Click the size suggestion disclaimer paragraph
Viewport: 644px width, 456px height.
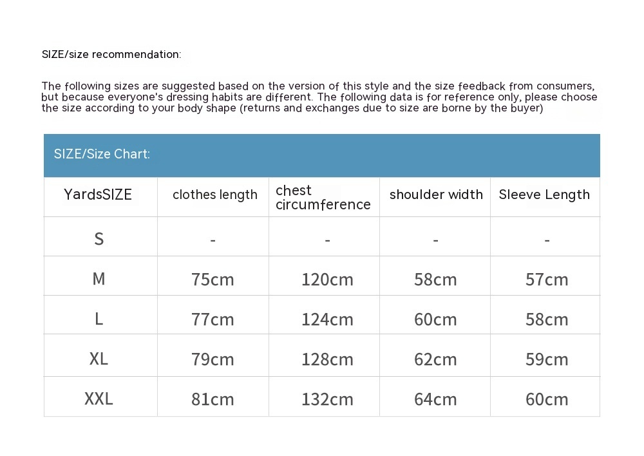(x=319, y=97)
